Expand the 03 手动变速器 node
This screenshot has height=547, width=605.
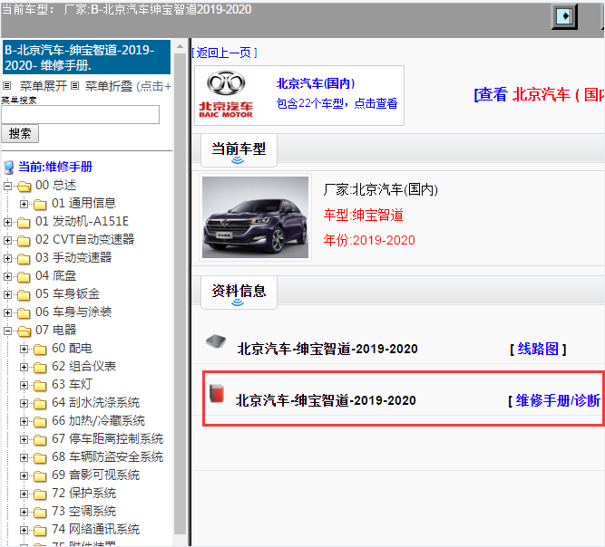click(x=7, y=258)
